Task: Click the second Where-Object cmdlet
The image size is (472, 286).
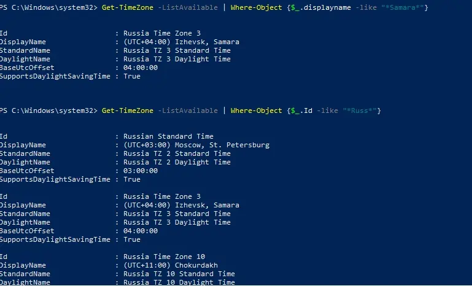Action: (x=257, y=111)
